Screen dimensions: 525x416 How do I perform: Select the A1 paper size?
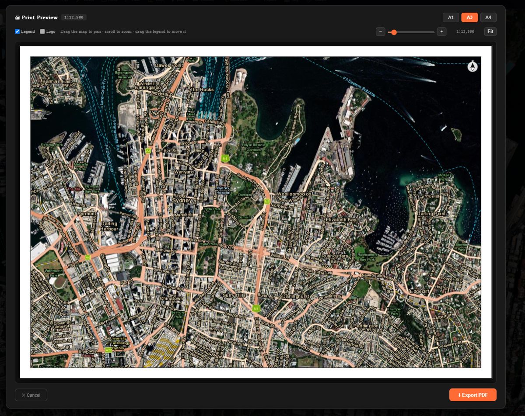[x=451, y=17]
